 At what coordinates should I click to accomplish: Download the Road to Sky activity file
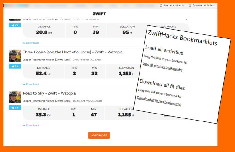[31, 125]
